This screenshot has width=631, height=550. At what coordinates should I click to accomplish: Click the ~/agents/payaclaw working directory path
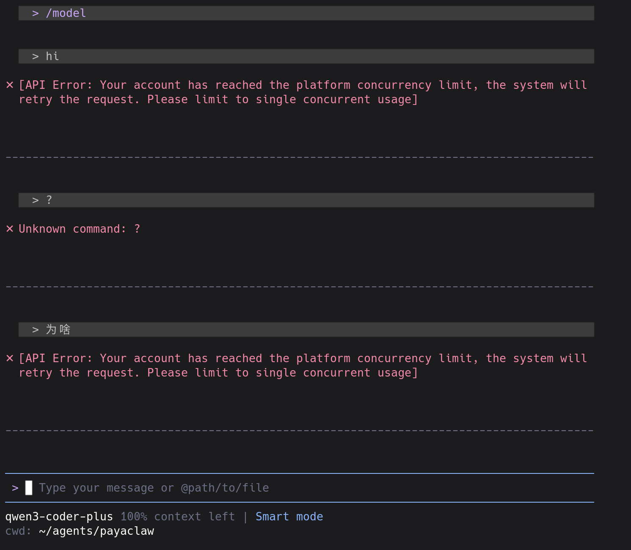click(x=96, y=531)
